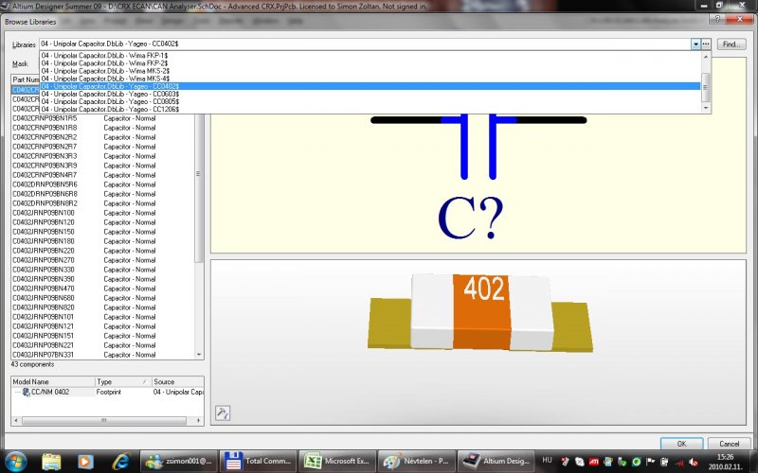758x473 pixels.
Task: Select part C0402DRNP09BN5R6
Action: pos(102,184)
